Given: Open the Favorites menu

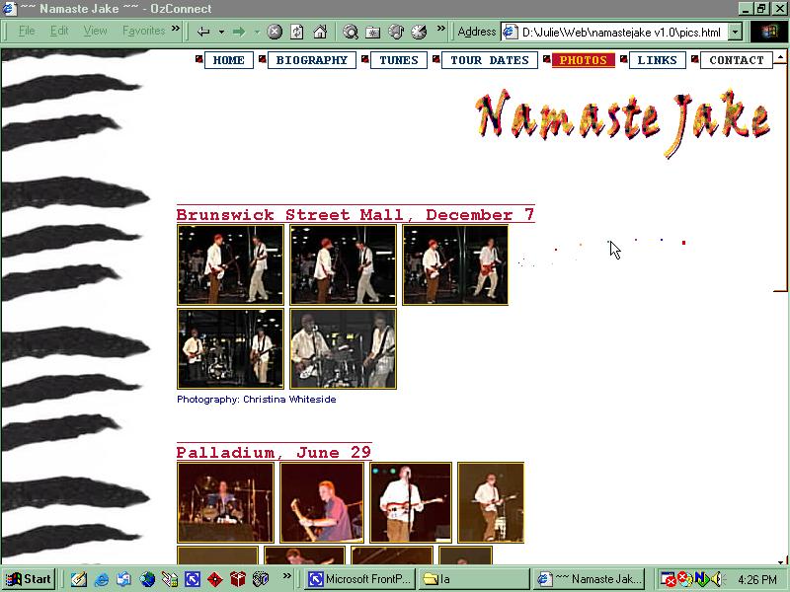Looking at the screenshot, I should pyautogui.click(x=144, y=32).
